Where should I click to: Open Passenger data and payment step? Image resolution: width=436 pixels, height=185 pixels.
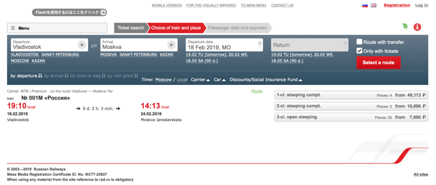(x=238, y=28)
